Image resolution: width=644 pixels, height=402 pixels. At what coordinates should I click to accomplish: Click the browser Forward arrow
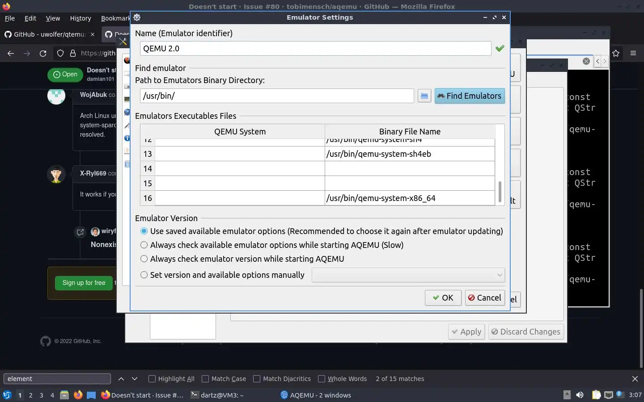pyautogui.click(x=27, y=53)
